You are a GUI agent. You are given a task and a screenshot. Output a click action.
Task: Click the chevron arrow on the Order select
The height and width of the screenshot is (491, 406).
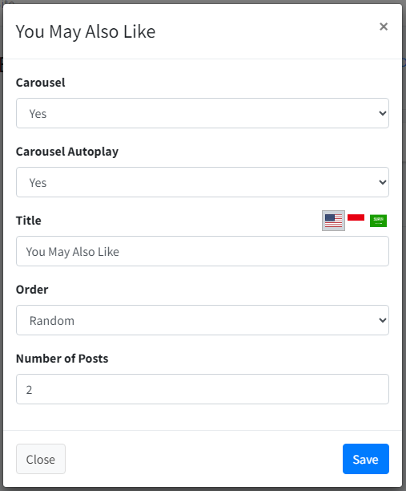click(x=383, y=320)
